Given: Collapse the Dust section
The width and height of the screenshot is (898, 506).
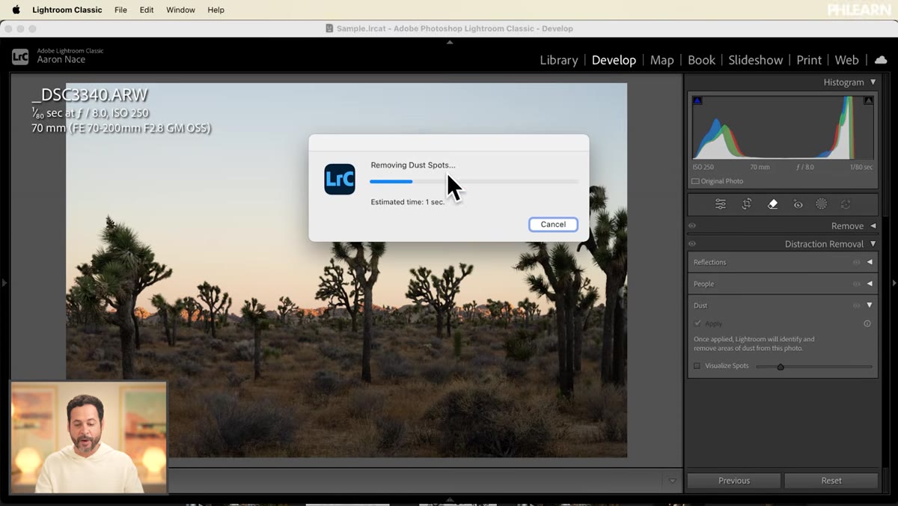Looking at the screenshot, I should (870, 305).
